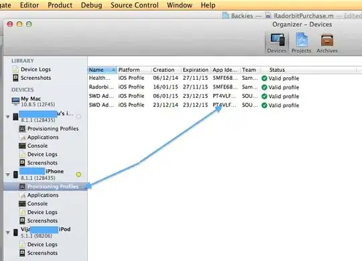Select Console icon under the iPhone device
This screenshot has height=261, width=362.
[22, 204]
